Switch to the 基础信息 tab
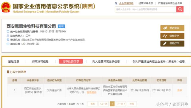 13,61
